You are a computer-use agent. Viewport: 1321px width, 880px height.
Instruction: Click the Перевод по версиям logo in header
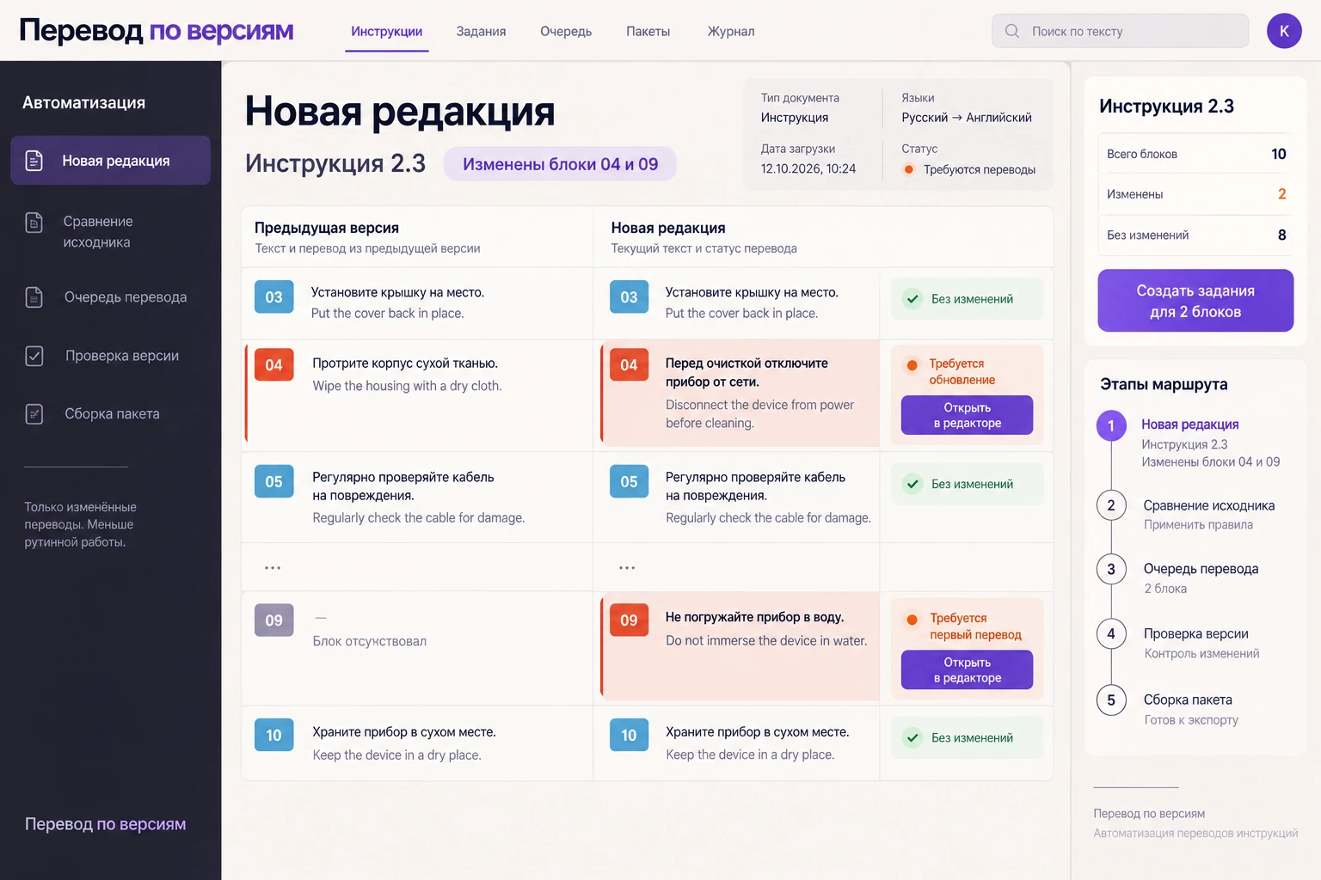click(157, 31)
